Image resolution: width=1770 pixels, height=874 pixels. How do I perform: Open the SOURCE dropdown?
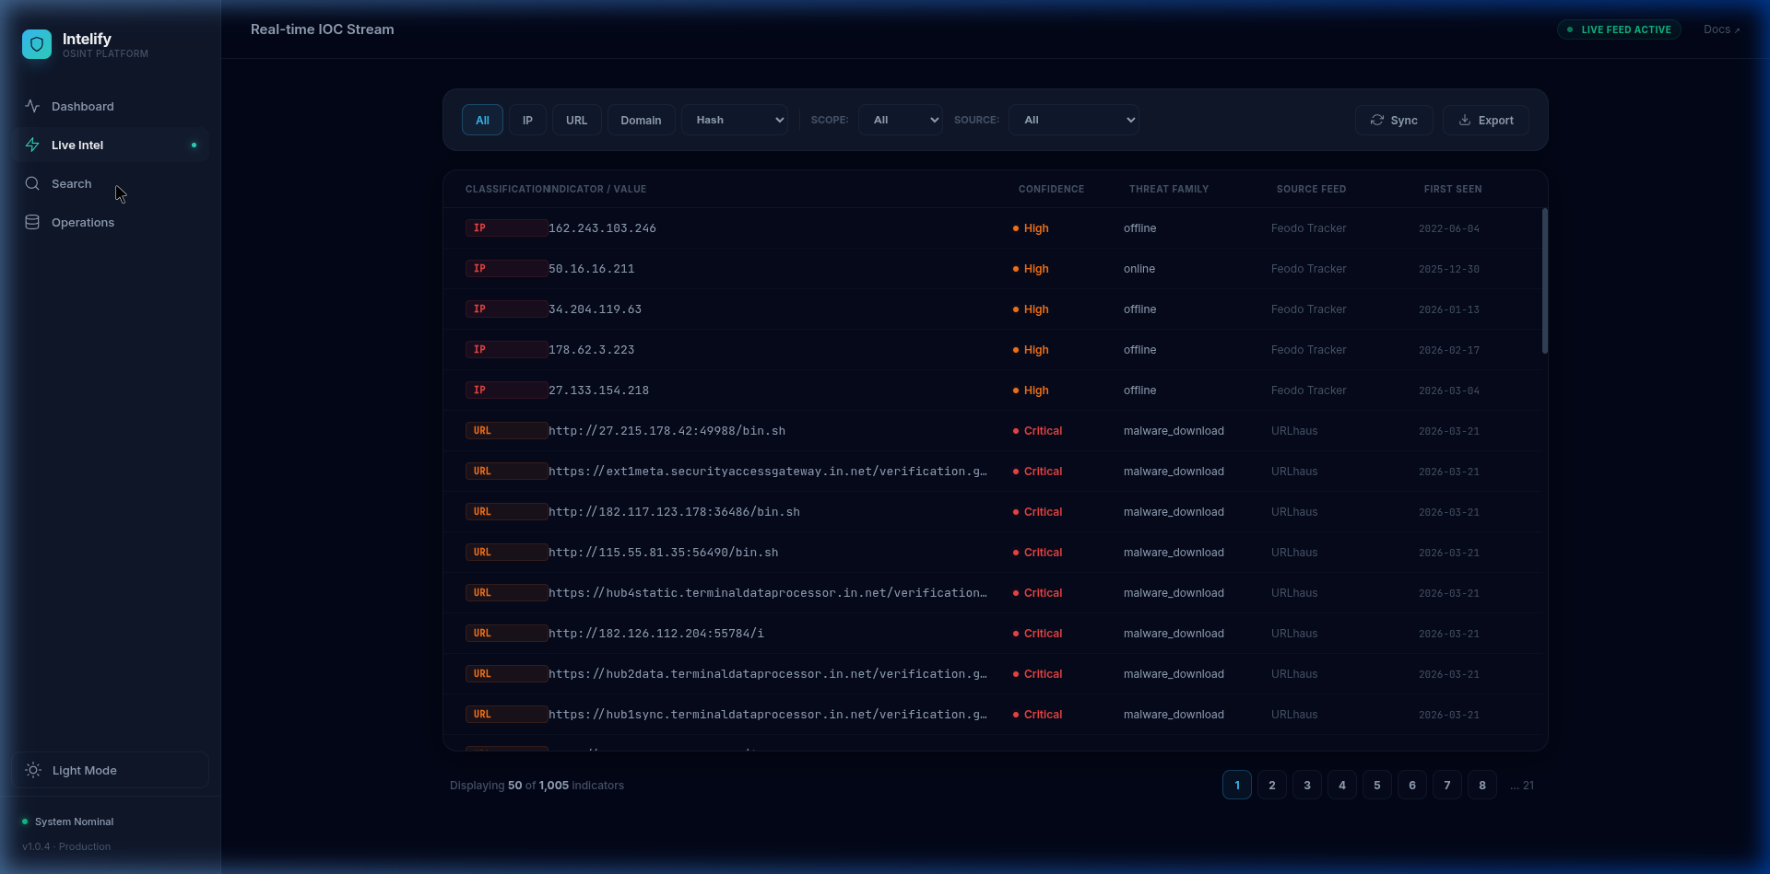tap(1074, 120)
